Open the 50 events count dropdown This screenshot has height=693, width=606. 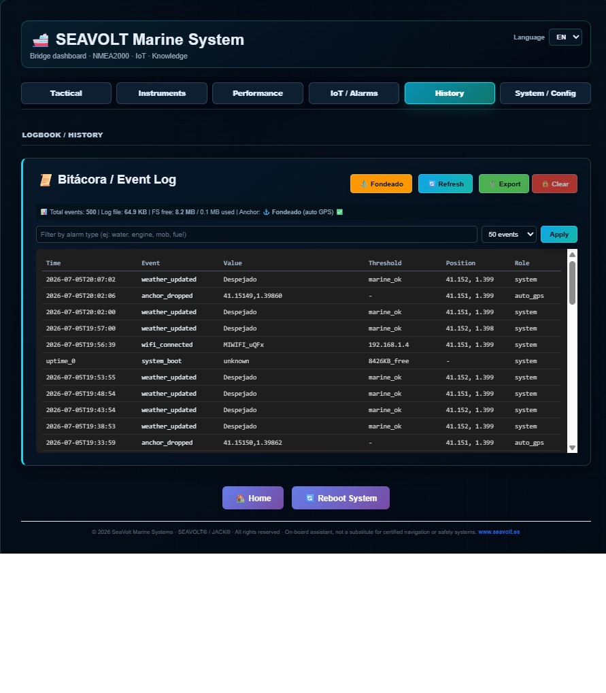[509, 234]
